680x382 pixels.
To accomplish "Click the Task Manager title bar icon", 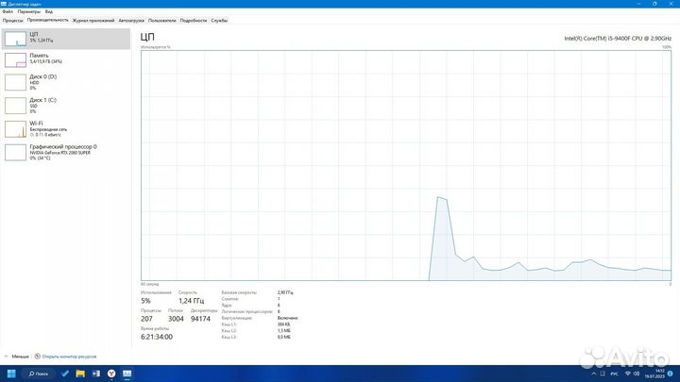I will (4, 4).
